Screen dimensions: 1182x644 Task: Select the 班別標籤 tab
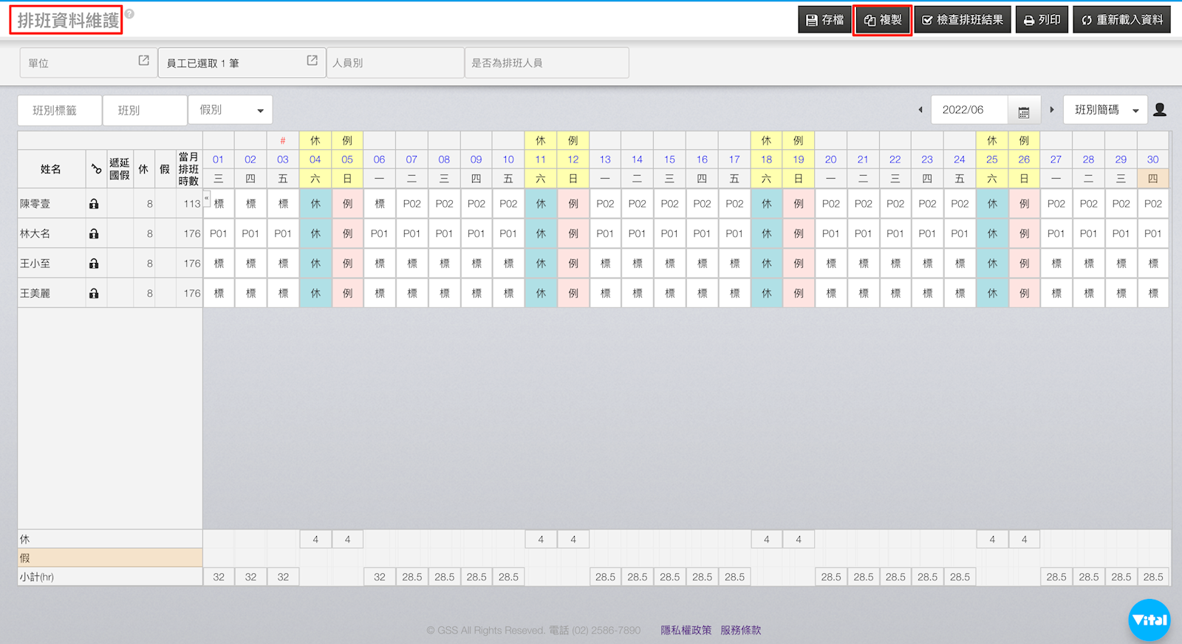tap(59, 110)
